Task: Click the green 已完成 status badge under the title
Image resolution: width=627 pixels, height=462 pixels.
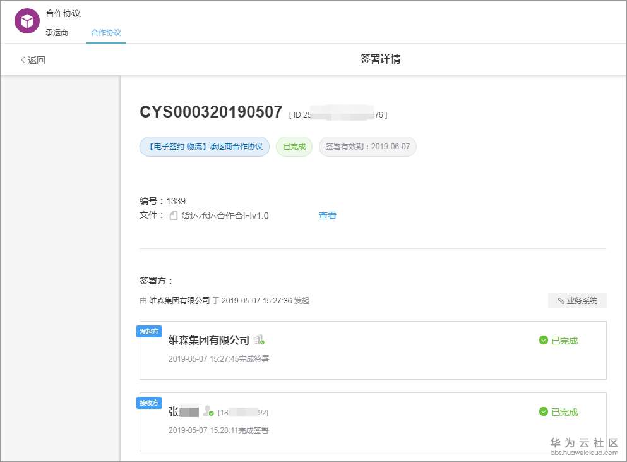Action: [294, 147]
